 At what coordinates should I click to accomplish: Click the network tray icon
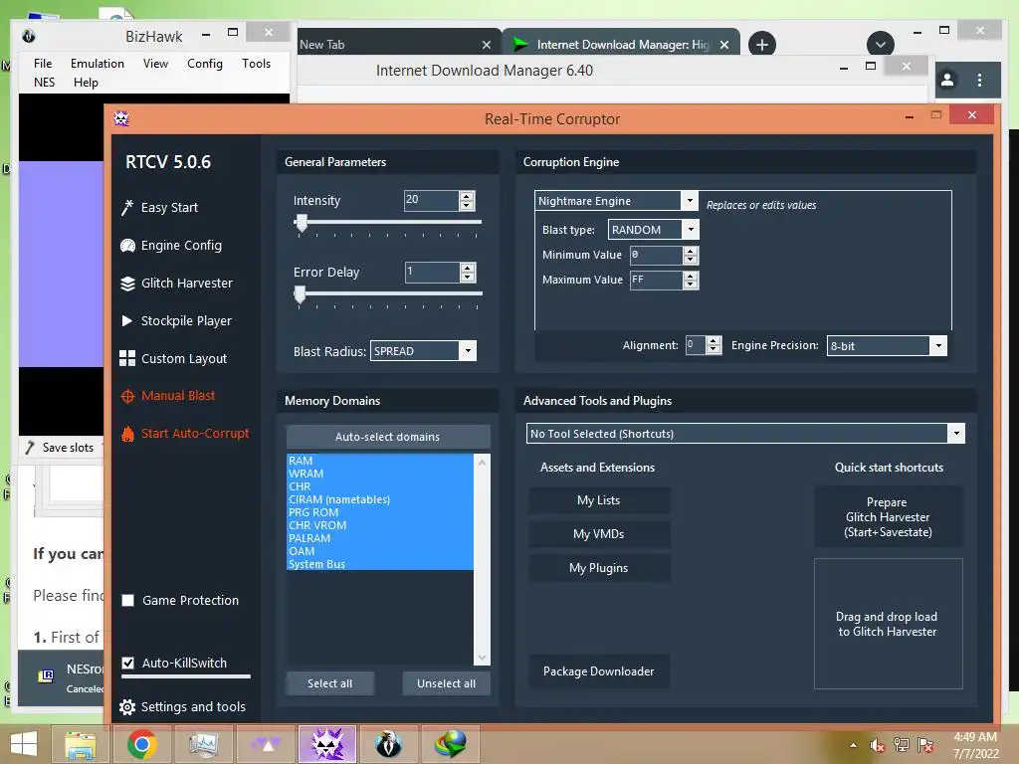click(x=902, y=745)
